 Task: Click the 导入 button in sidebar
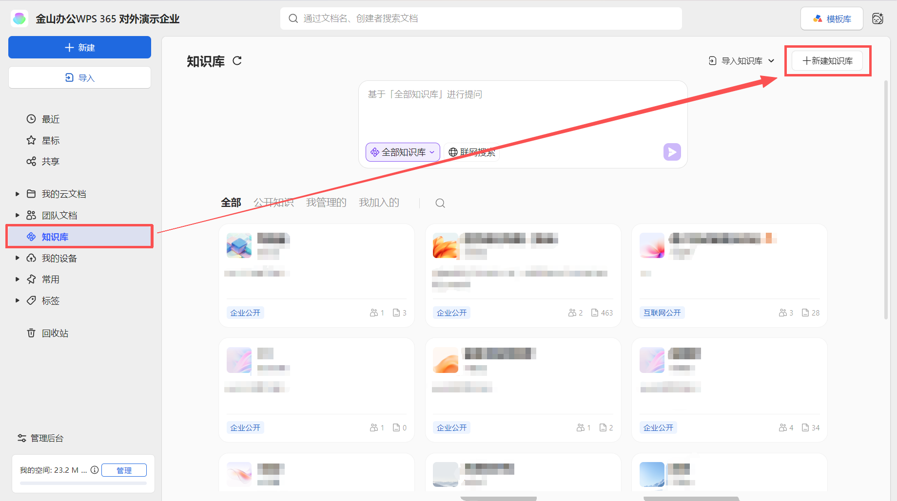[79, 77]
